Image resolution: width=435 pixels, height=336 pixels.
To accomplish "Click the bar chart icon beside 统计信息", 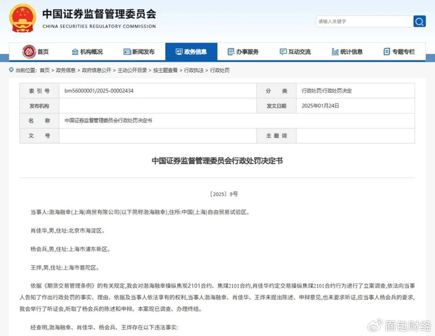I will point(335,52).
